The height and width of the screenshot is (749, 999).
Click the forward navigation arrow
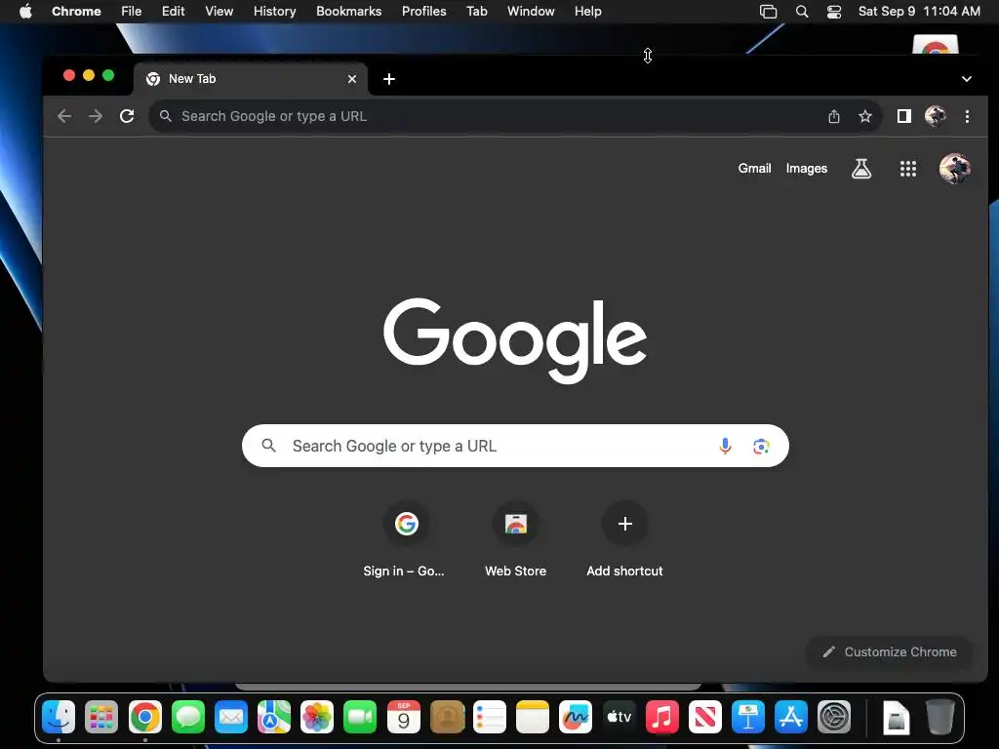[96, 116]
